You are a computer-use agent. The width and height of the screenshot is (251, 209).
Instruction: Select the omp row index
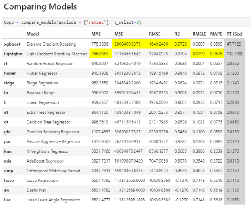point(8,171)
